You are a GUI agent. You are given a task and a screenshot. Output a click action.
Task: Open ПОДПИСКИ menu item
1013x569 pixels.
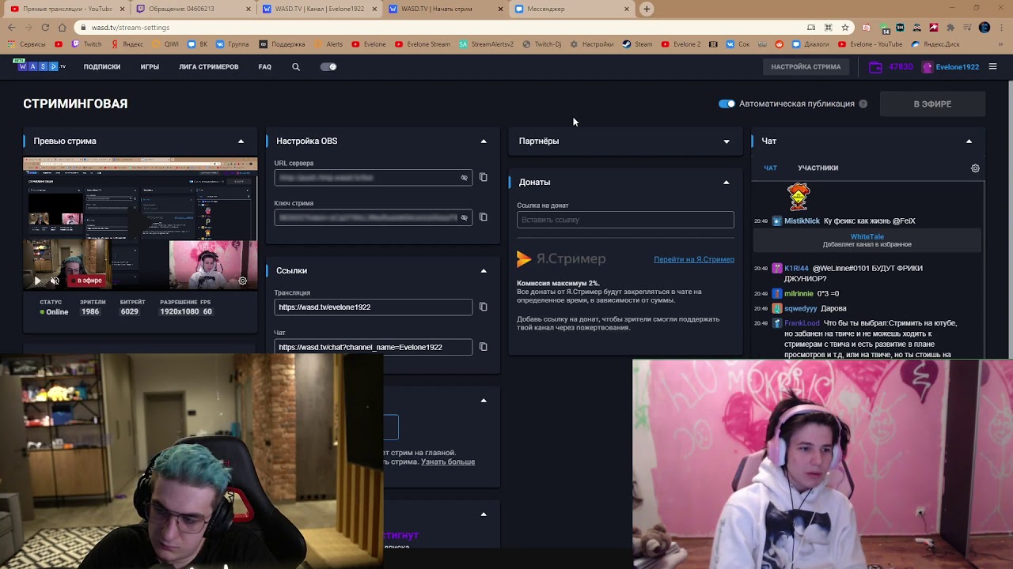[102, 67]
